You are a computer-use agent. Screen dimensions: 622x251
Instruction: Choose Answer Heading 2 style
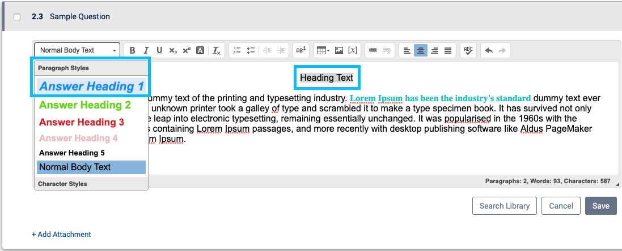click(91, 105)
